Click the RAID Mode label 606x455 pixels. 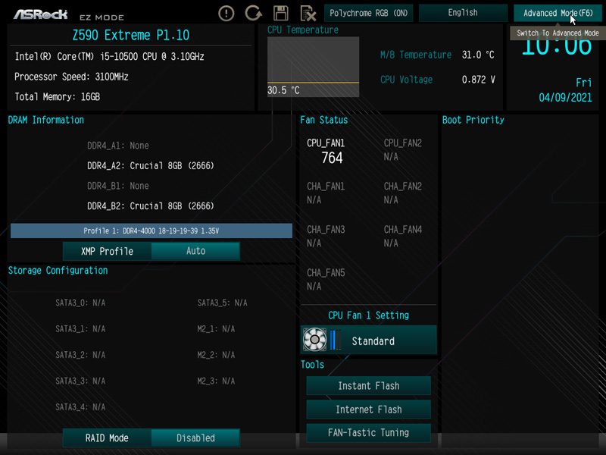click(x=107, y=438)
